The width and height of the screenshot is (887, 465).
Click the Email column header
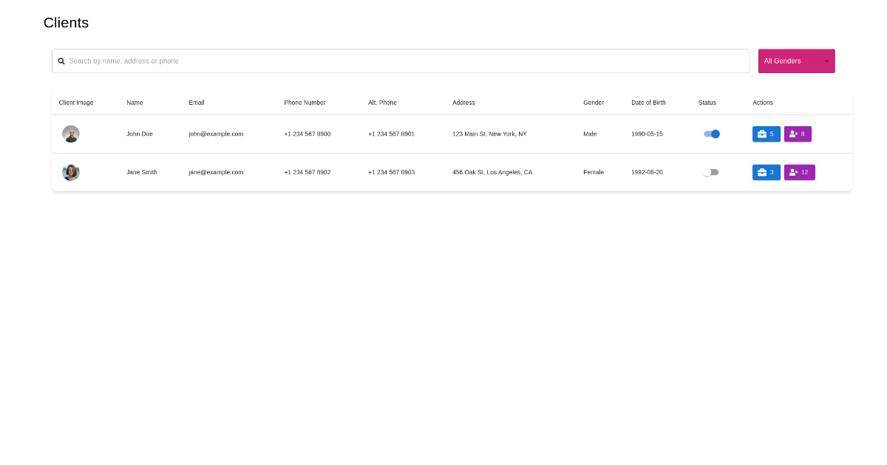pyautogui.click(x=197, y=103)
